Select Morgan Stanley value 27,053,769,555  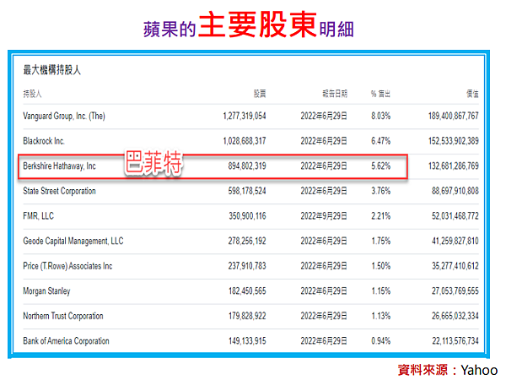click(455, 291)
